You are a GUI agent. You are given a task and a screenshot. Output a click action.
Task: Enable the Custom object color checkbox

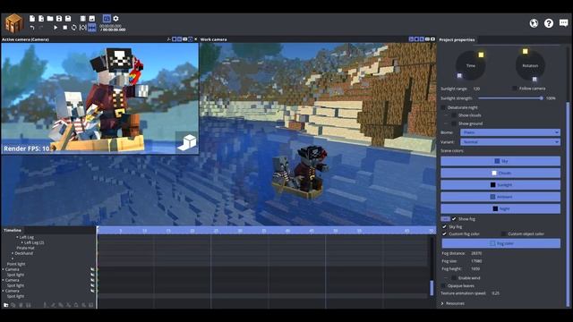coord(503,233)
